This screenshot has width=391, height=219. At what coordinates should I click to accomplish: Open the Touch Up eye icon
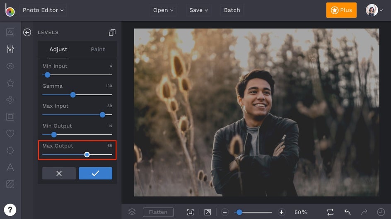point(10,66)
